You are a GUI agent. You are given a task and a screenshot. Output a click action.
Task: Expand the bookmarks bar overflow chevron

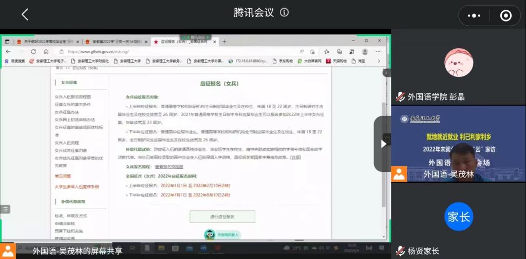pyautogui.click(x=379, y=61)
